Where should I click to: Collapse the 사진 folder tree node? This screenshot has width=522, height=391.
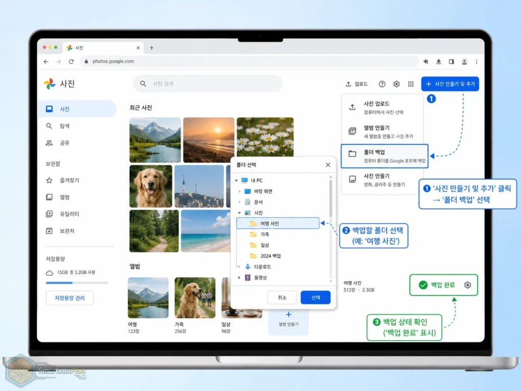240,213
